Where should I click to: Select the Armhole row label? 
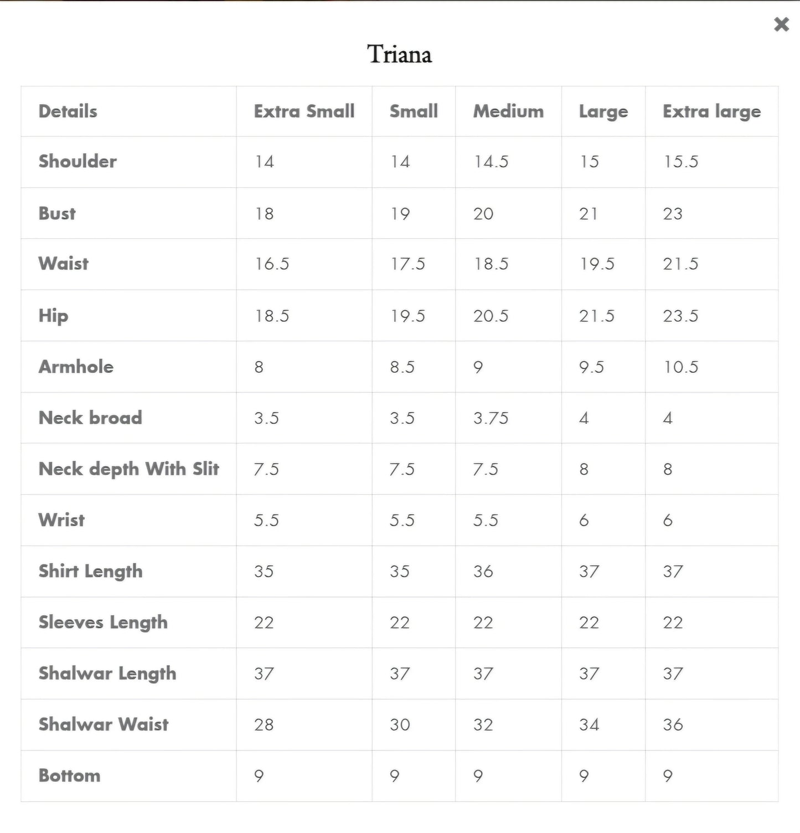(76, 367)
